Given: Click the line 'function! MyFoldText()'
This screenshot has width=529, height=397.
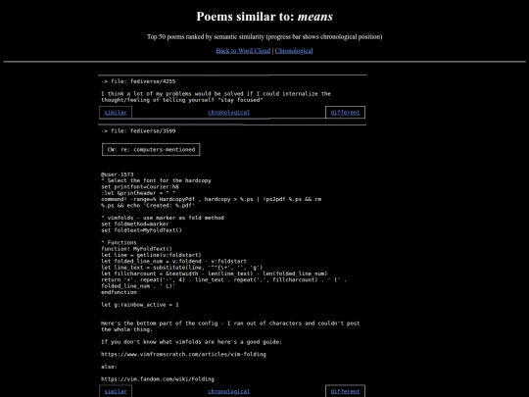Looking at the screenshot, I should (x=136, y=249).
